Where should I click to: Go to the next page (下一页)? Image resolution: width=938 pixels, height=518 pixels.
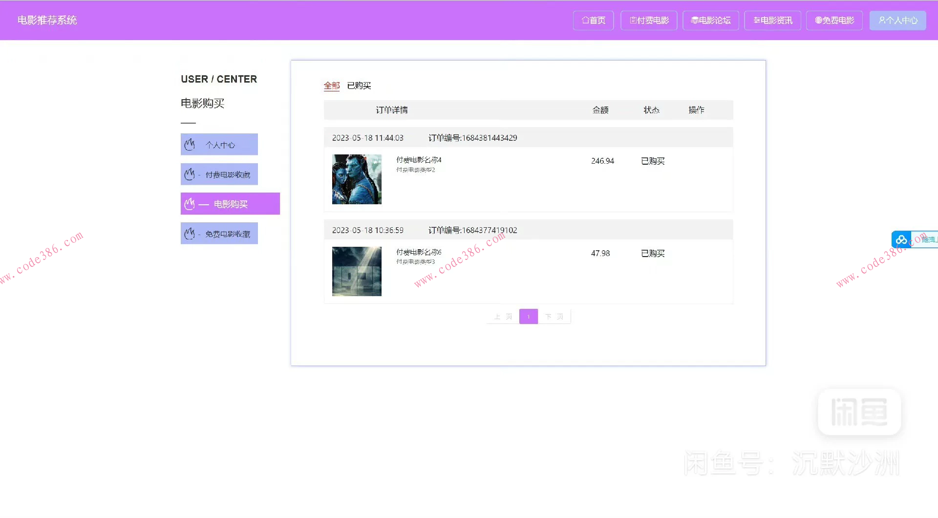554,317
